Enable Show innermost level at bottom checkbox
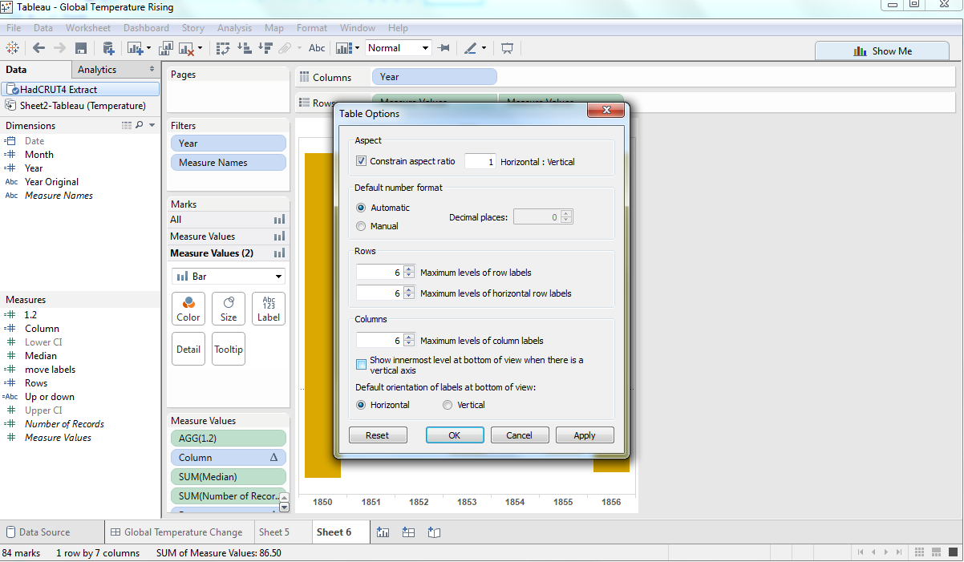 361,365
